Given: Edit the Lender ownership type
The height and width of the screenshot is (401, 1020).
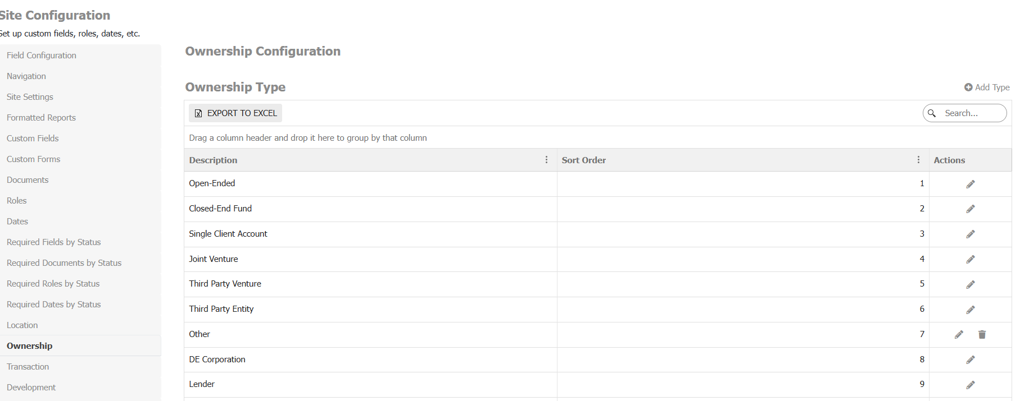Looking at the screenshot, I should tap(970, 385).
